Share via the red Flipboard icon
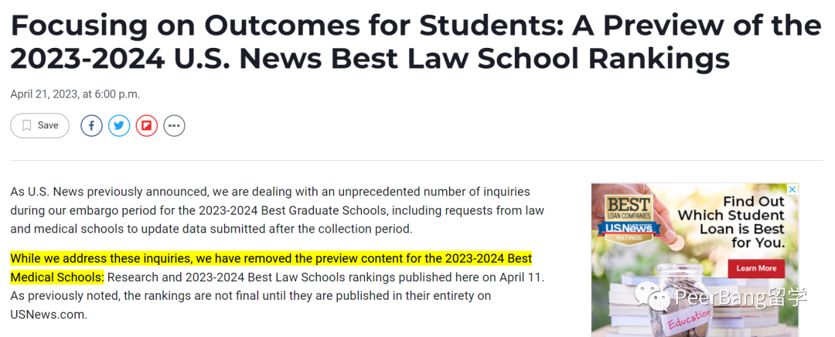835x337 pixels. coord(147,126)
